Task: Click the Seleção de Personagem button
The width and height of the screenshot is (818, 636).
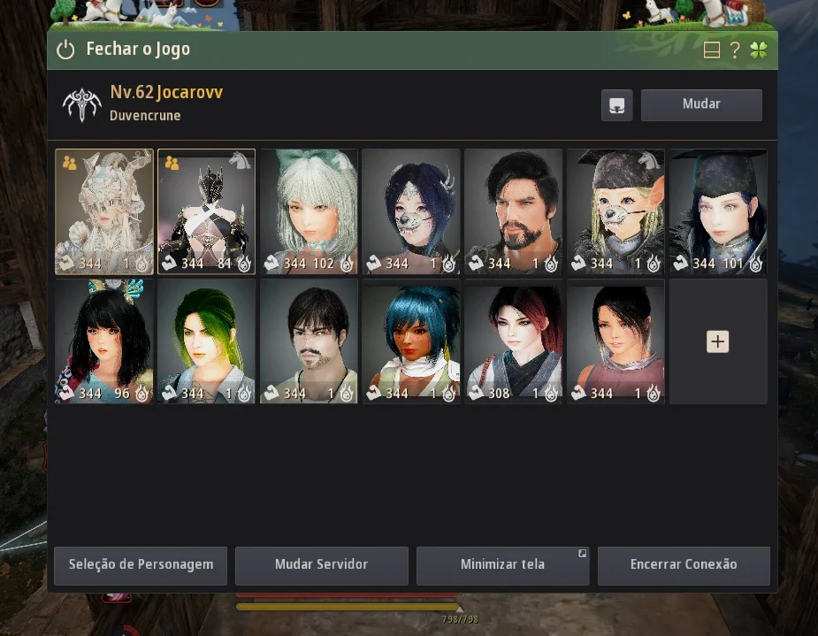Action: tap(141, 565)
